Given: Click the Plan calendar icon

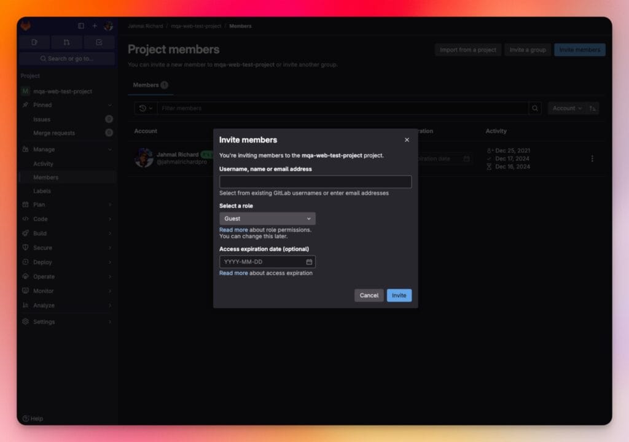Looking at the screenshot, I should [x=26, y=204].
